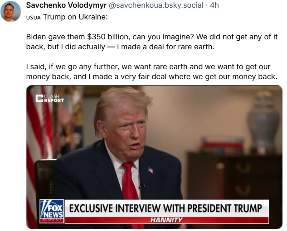
Task: Click the paragraph starting 'Biden gave them $350 billion'
Action: (152, 42)
